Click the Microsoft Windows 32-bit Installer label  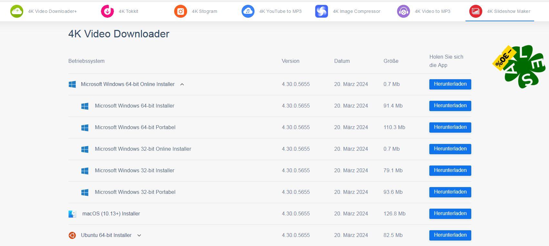pos(135,171)
